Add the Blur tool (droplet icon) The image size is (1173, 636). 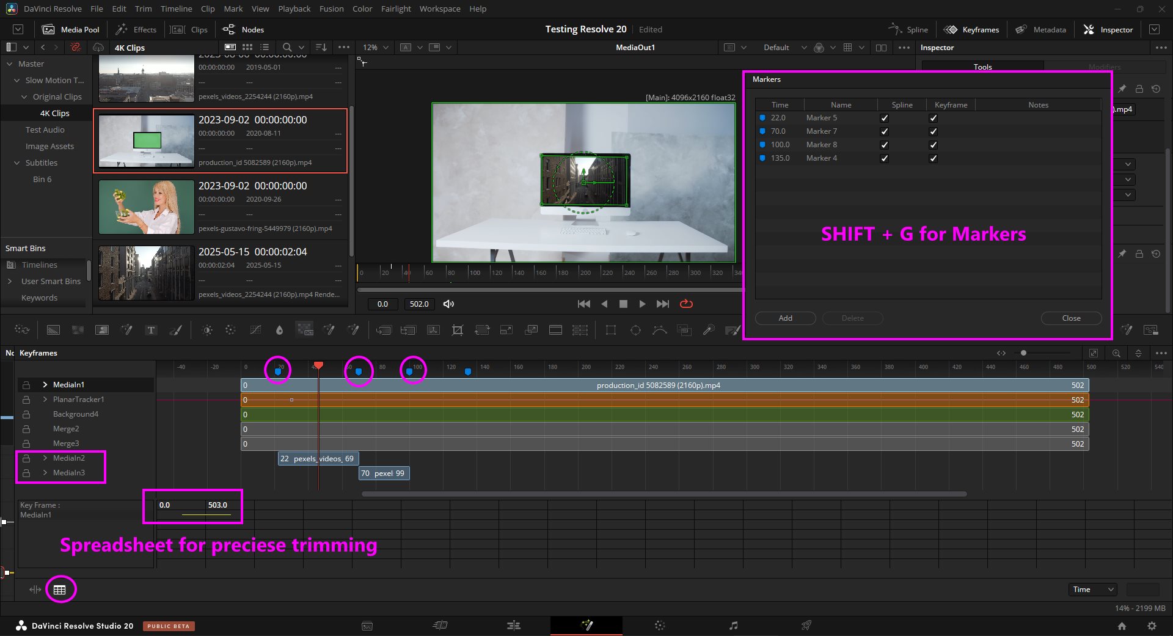coord(279,330)
